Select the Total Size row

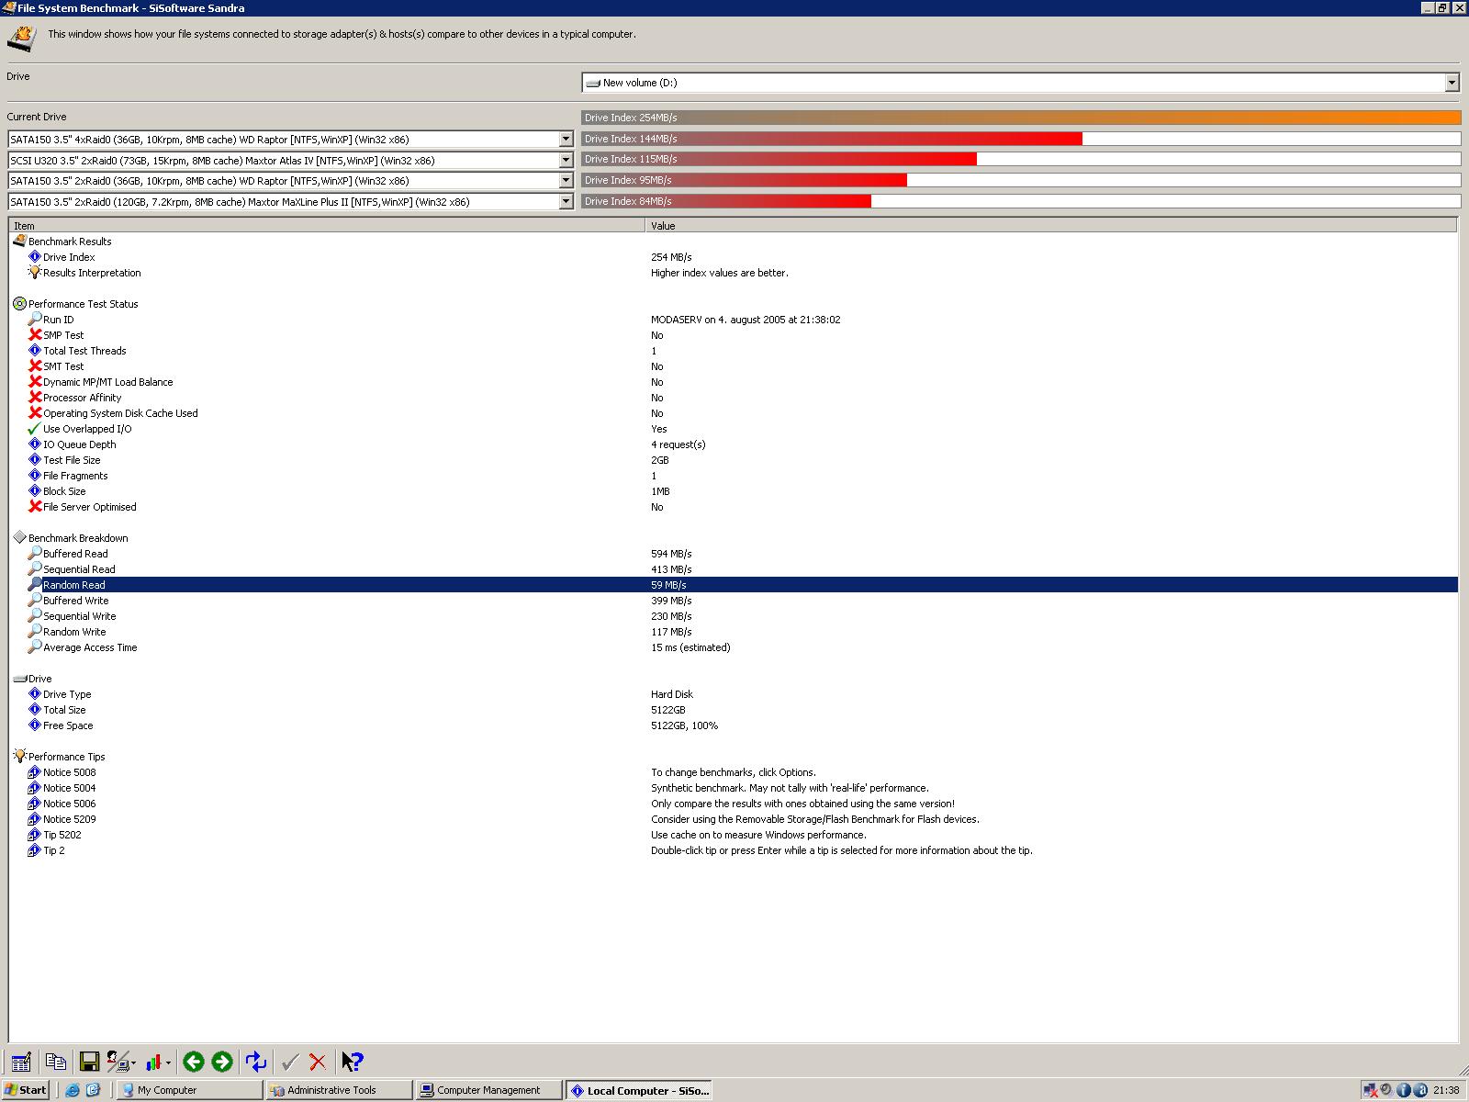coord(734,710)
